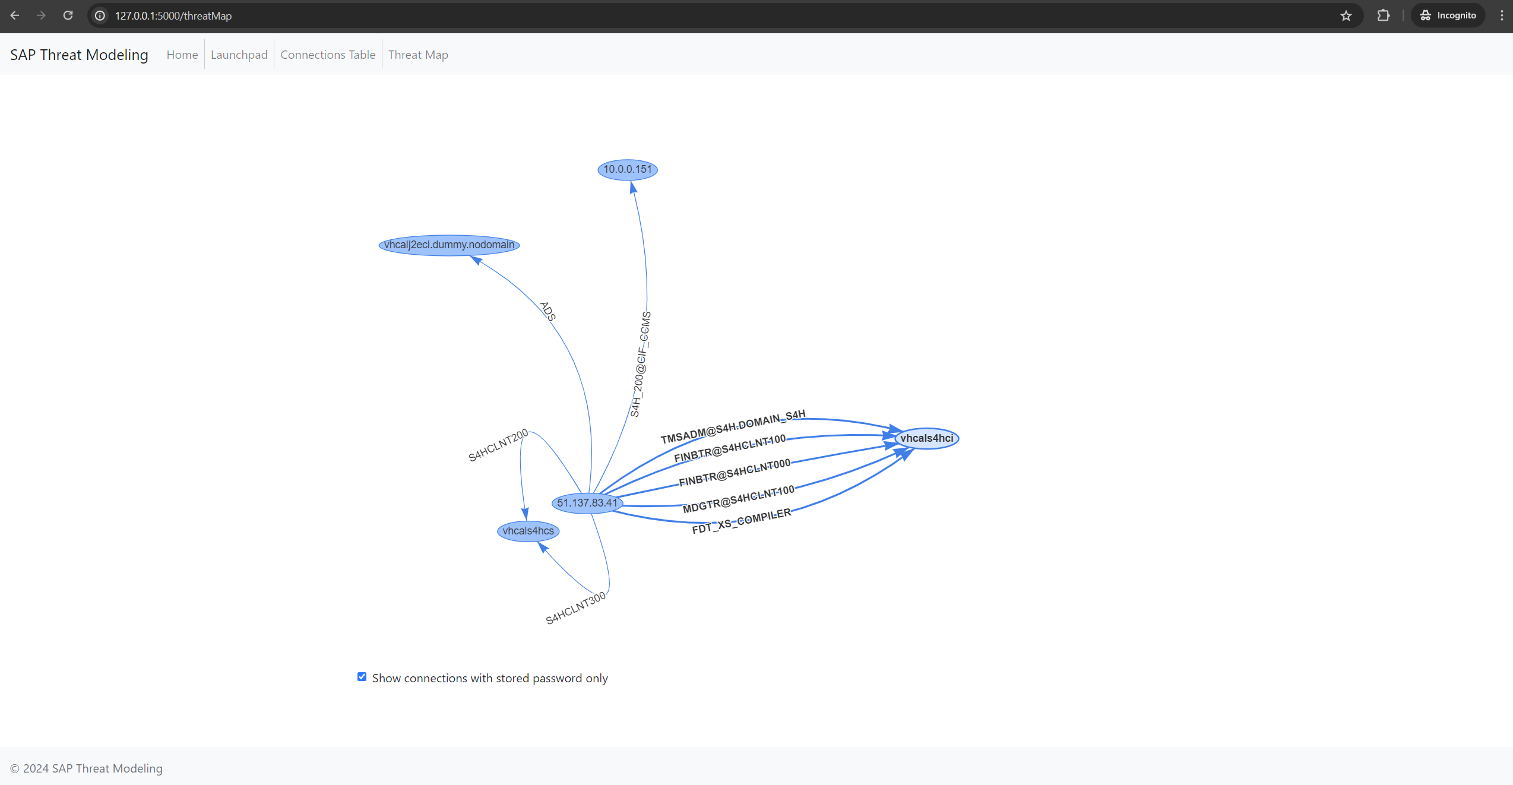
Task: Open the Home navigation link
Action: coord(182,55)
